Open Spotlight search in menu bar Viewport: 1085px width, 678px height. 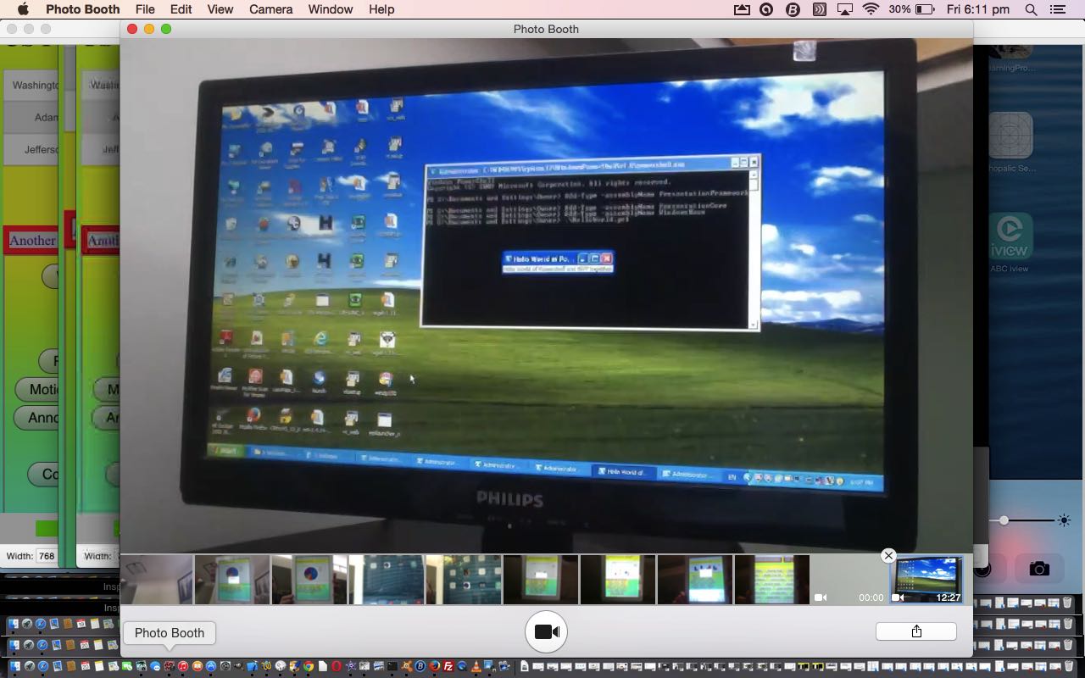[x=1031, y=9]
